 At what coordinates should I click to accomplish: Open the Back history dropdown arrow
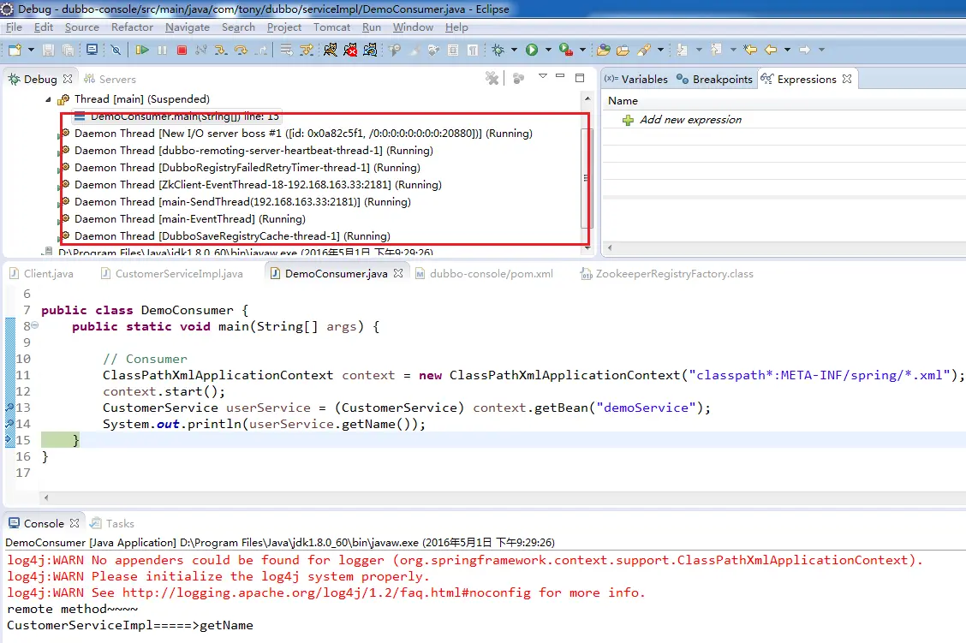(787, 50)
